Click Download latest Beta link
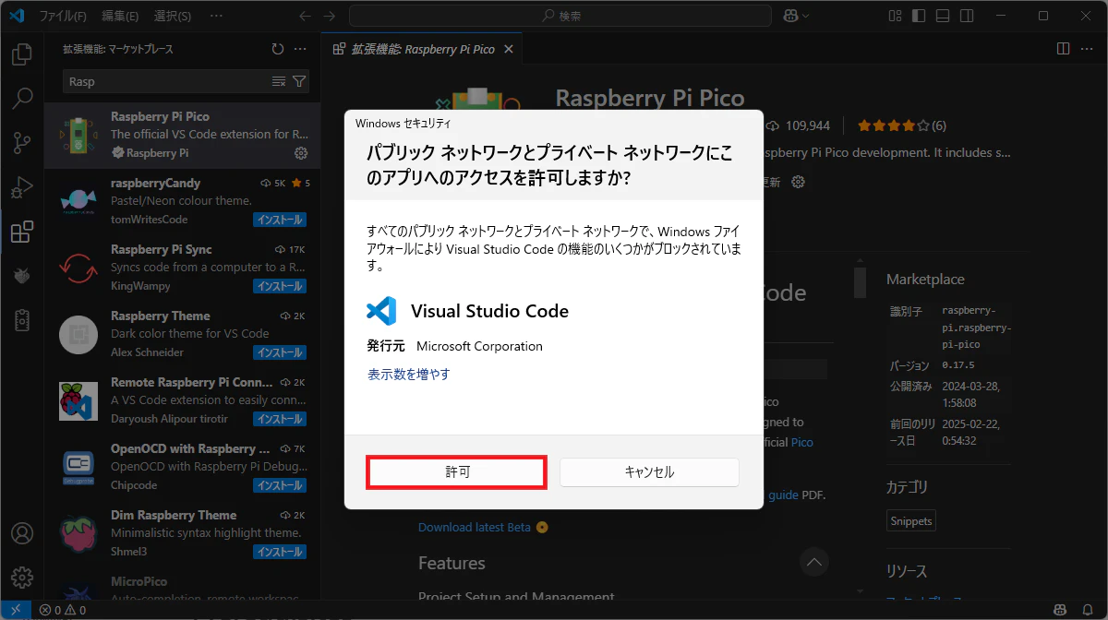Screen dimensions: 1108x620 click(x=475, y=527)
